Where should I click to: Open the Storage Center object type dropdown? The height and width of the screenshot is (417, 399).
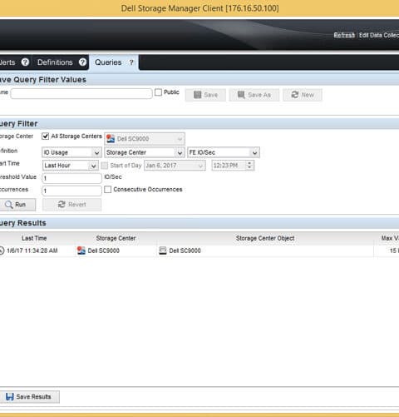point(145,152)
